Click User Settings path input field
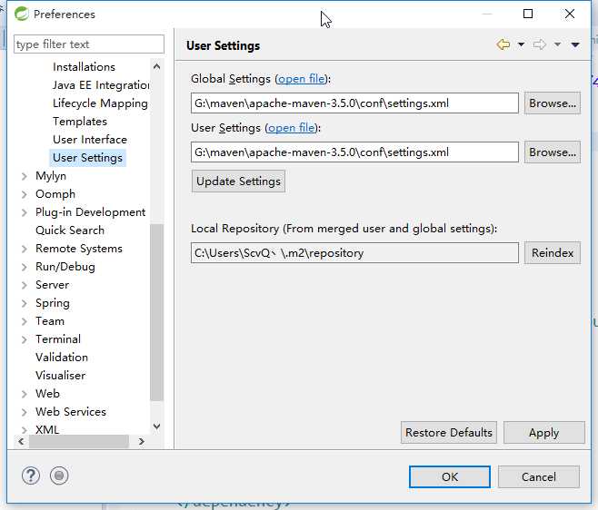This screenshot has height=510, width=598. pos(354,152)
